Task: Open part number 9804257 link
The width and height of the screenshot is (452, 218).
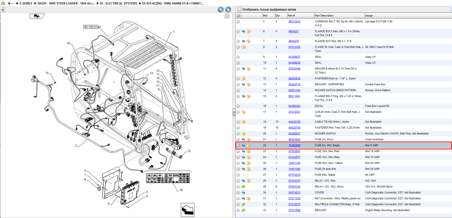Action: (293, 32)
